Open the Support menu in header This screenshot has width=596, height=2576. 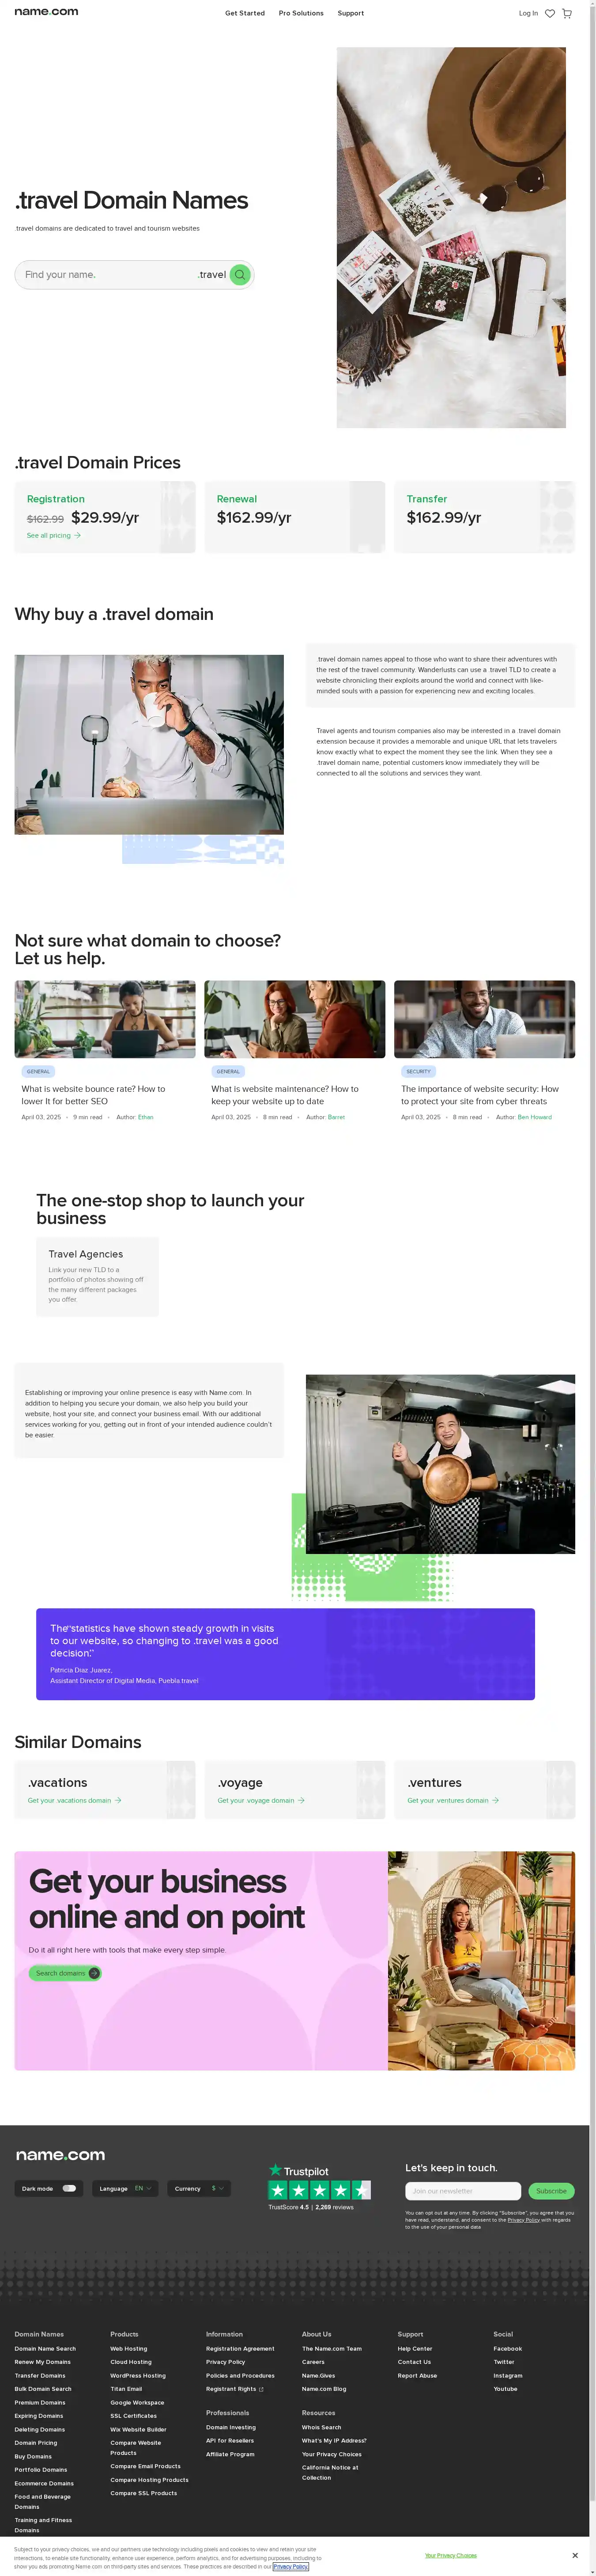(351, 13)
